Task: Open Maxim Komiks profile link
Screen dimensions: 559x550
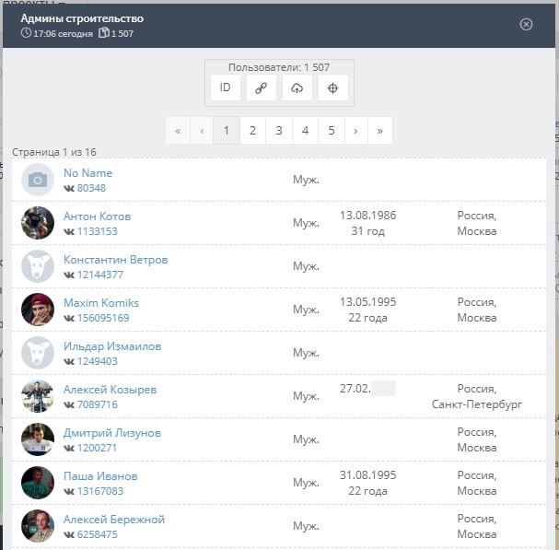Action: [x=101, y=303]
